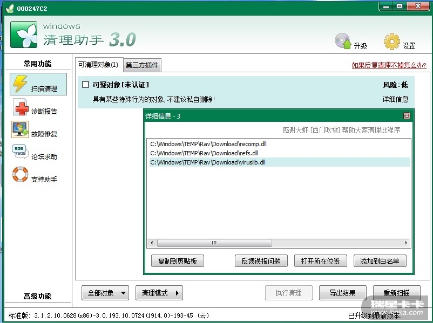Click 复制到剪贴板 button
Screen dimensions: 433x323
pyautogui.click(x=178, y=260)
